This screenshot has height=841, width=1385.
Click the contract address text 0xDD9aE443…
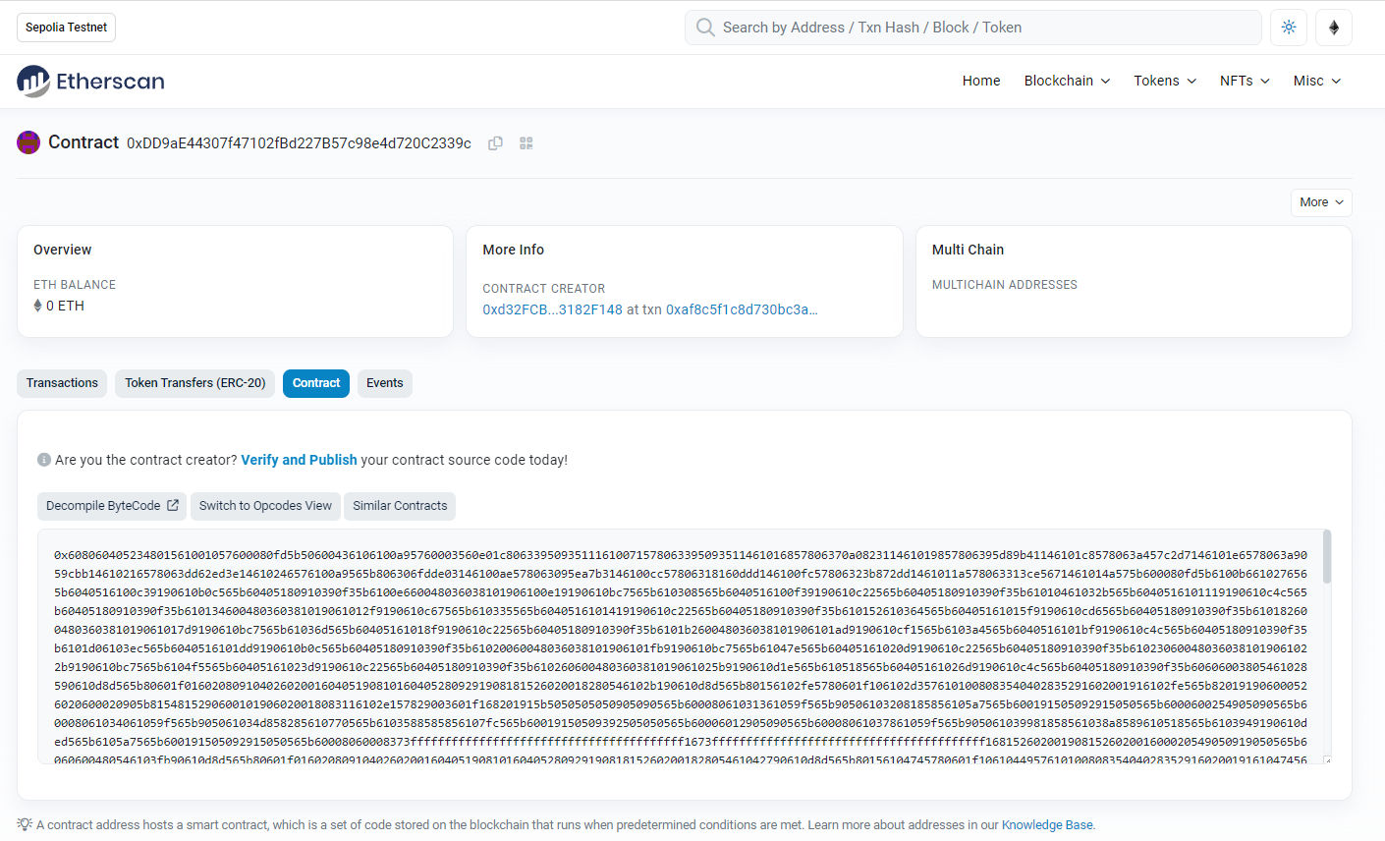(299, 143)
